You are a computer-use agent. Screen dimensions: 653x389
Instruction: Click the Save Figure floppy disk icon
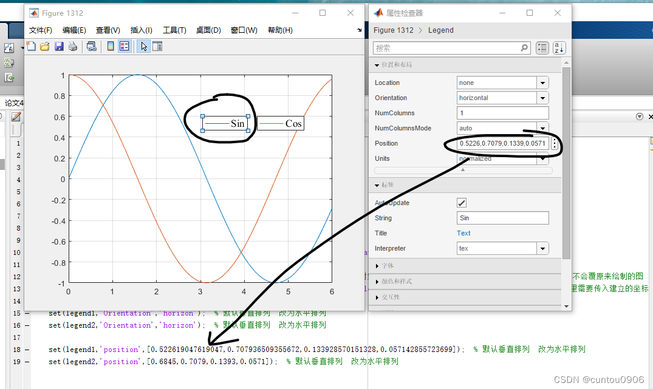click(59, 47)
